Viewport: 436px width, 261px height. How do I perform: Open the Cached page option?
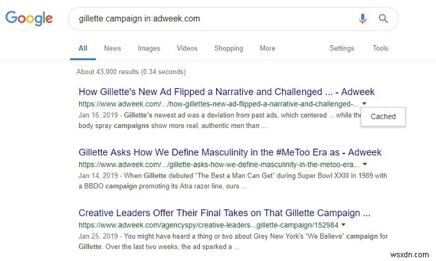[382, 116]
